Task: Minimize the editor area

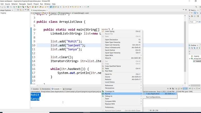Action: click(x=183, y=10)
